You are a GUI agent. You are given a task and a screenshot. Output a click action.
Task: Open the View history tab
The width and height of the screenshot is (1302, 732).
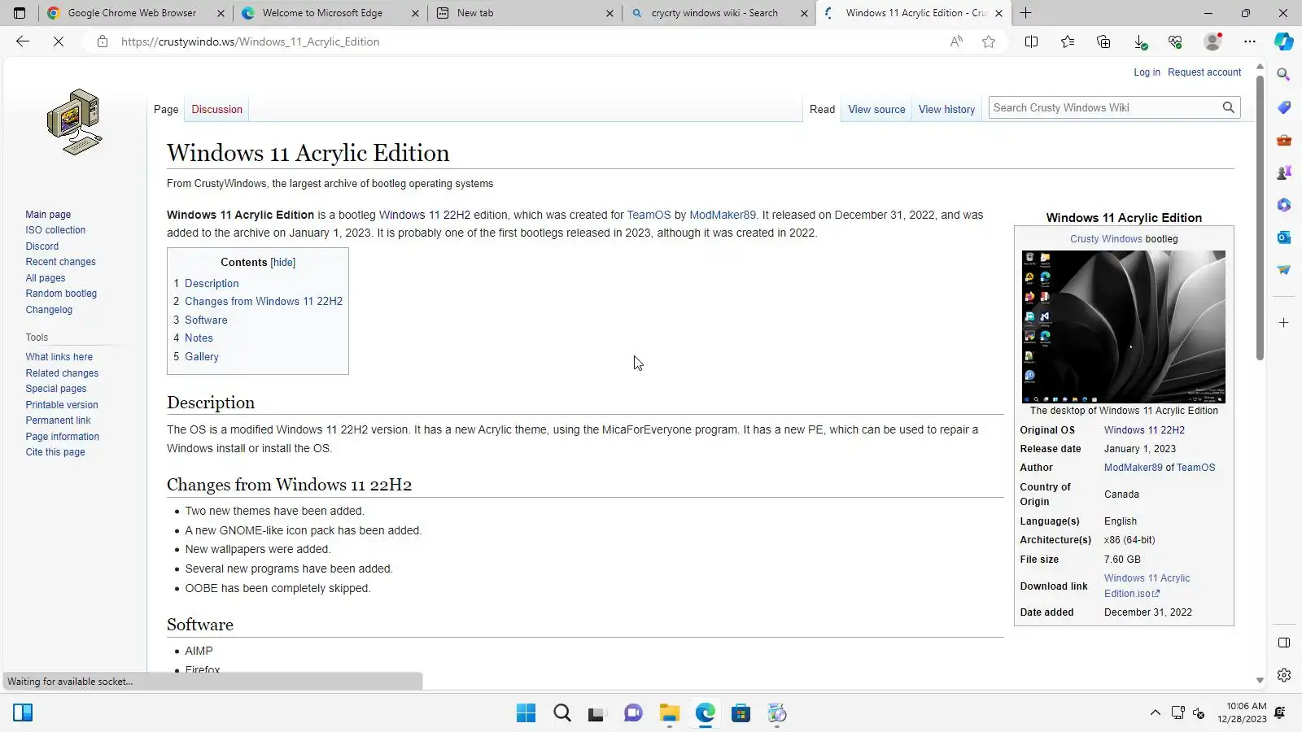coord(946,109)
